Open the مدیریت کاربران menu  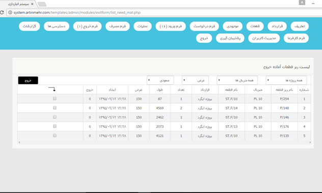pyautogui.click(x=264, y=38)
